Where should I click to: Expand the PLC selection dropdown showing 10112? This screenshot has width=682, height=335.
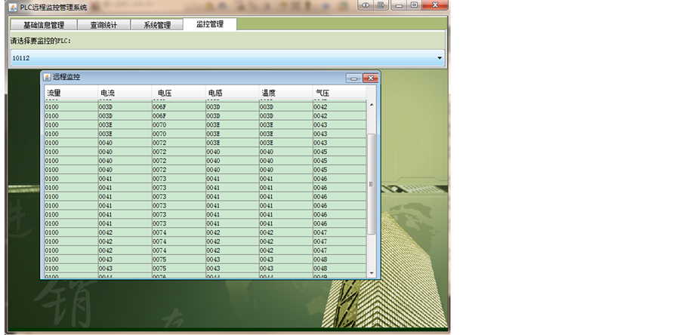[x=440, y=57]
